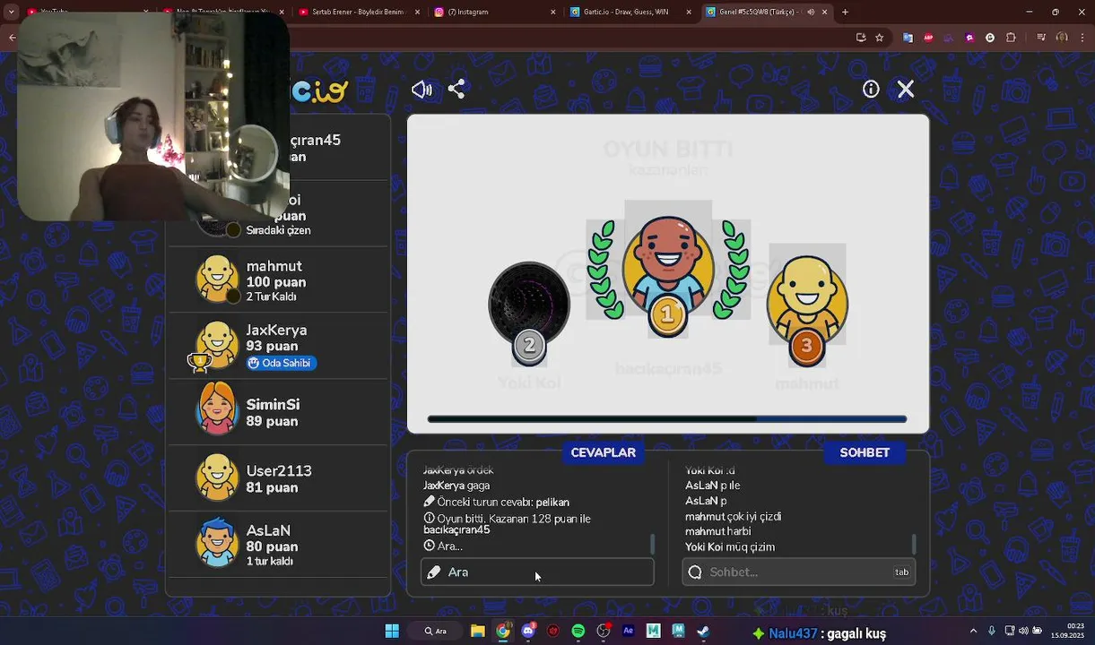Click the answers panel scrollbar
Viewport: 1095px width, 645px height.
click(x=652, y=544)
